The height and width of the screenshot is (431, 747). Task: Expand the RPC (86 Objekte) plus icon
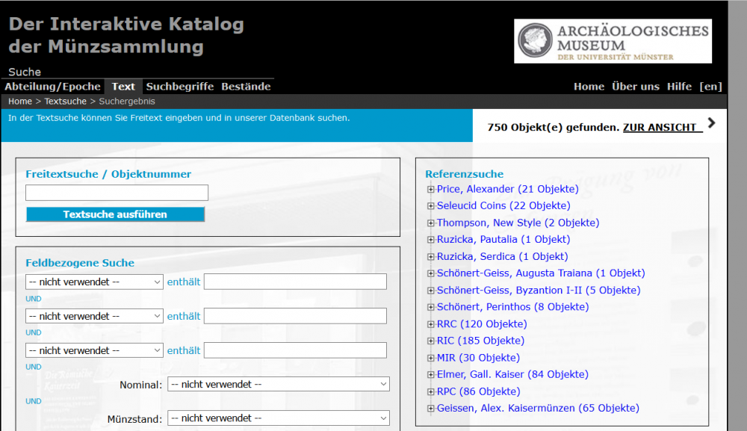(x=430, y=391)
